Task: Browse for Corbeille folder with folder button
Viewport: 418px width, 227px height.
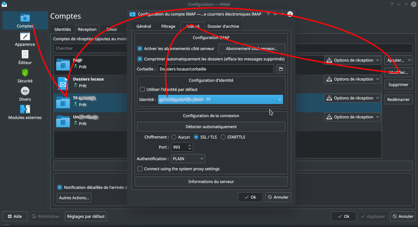Action: click(x=281, y=69)
